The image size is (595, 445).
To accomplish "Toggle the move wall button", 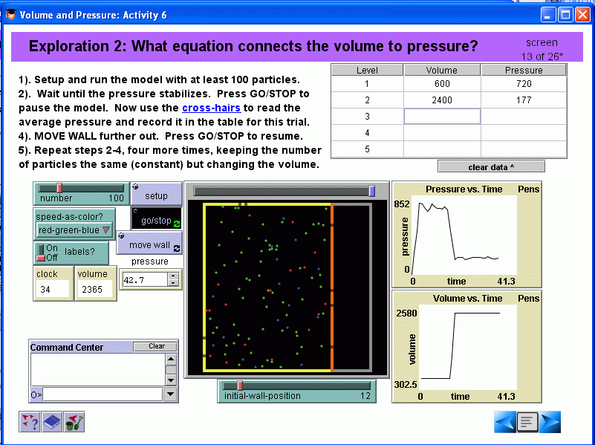I will [149, 244].
